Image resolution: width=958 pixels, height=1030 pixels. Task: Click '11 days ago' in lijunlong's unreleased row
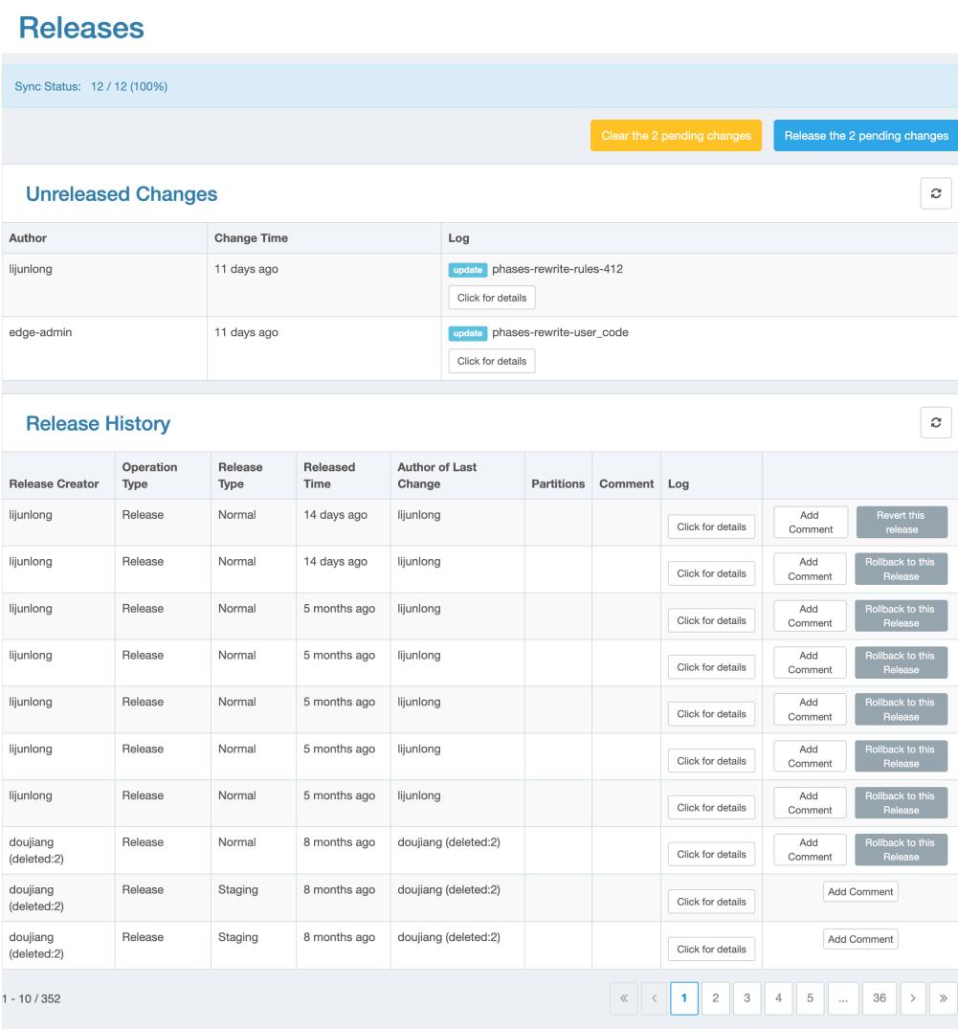click(246, 269)
